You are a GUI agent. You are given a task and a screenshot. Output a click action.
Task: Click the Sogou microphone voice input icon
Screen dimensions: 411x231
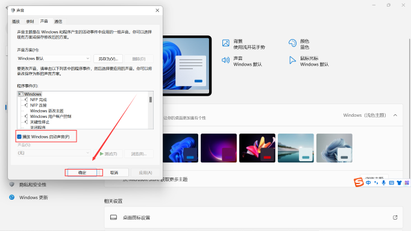click(384, 183)
